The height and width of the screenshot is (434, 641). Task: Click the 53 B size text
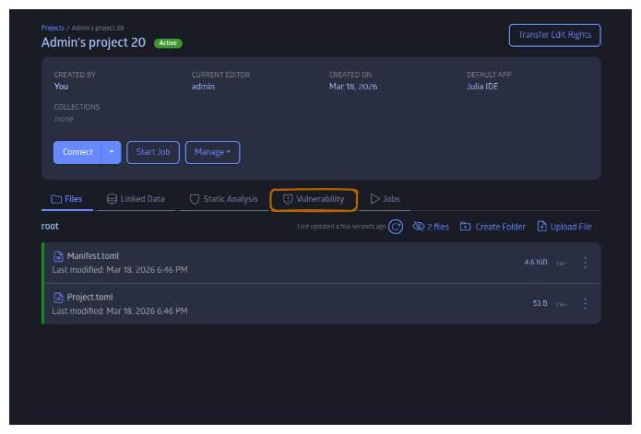click(540, 303)
